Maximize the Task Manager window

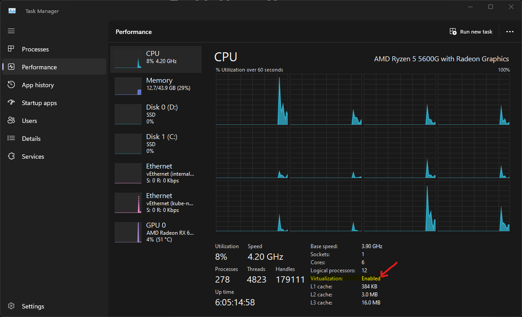491,7
